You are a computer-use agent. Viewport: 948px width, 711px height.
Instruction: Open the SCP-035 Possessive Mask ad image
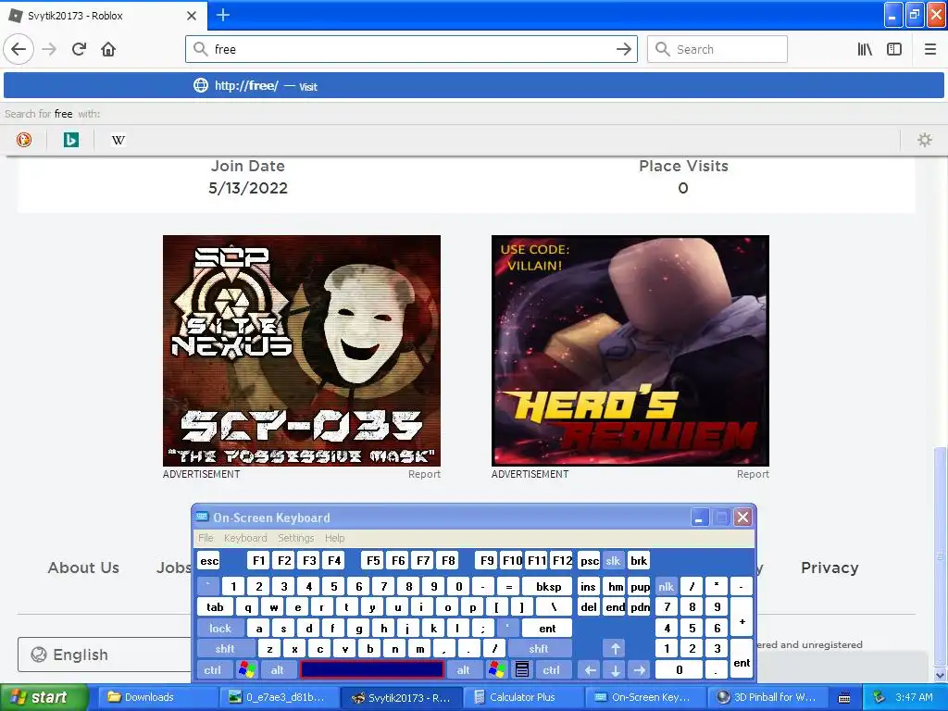point(302,351)
